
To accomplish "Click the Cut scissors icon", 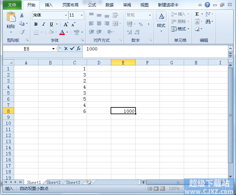I will [22, 15].
